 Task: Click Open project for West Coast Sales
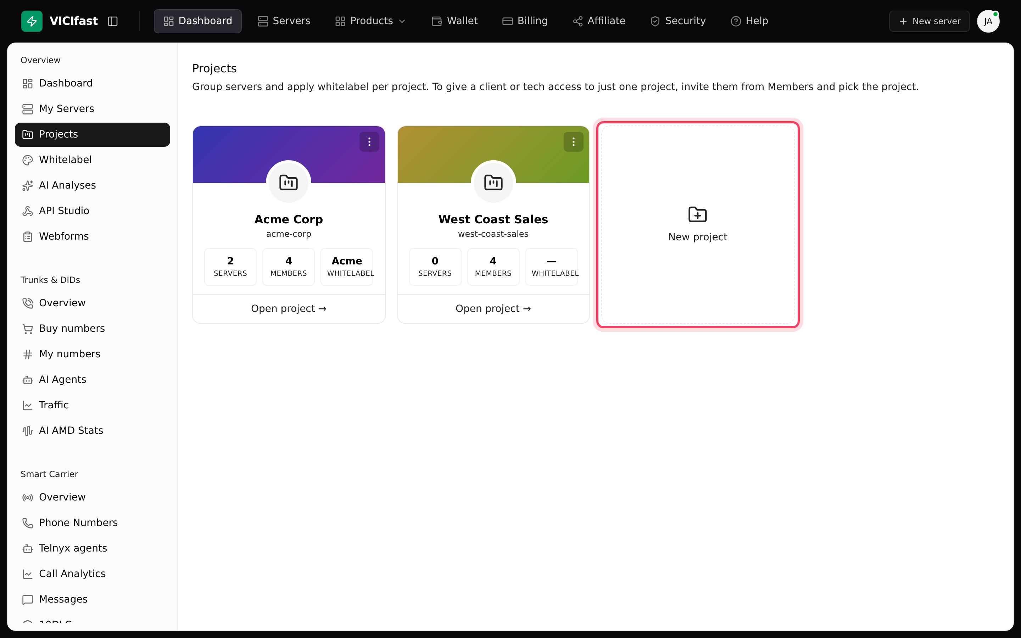click(493, 308)
